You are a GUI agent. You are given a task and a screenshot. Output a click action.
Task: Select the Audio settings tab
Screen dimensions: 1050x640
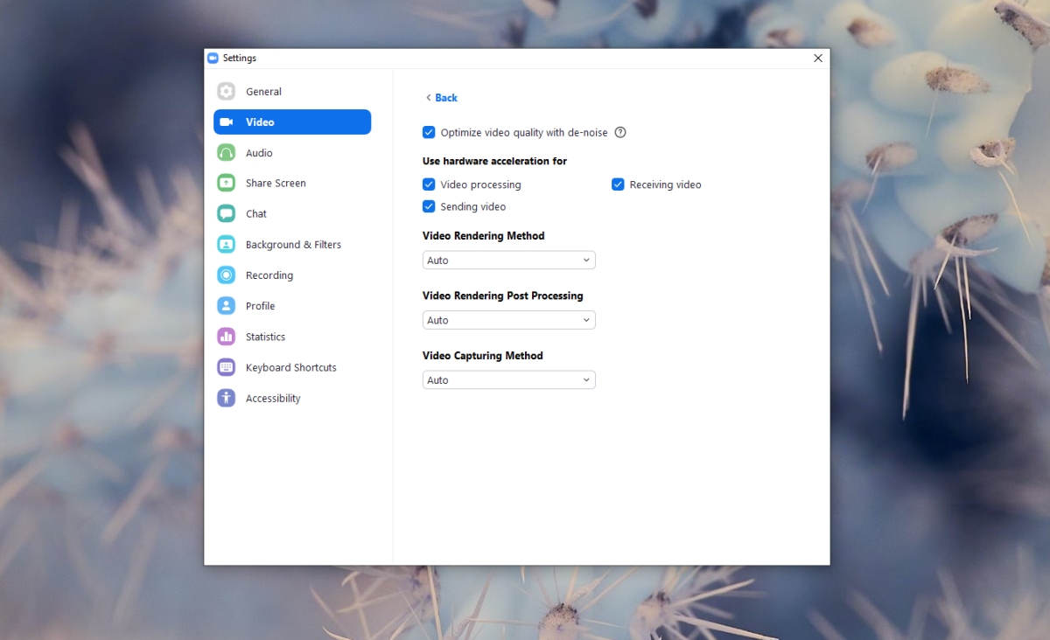click(292, 153)
